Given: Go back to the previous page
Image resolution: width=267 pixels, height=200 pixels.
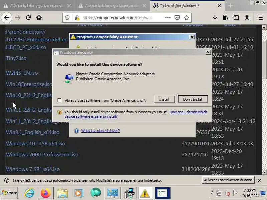Looking at the screenshot, I should (x=7, y=18).
